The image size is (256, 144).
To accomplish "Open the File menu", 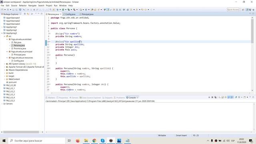I will [2, 6].
